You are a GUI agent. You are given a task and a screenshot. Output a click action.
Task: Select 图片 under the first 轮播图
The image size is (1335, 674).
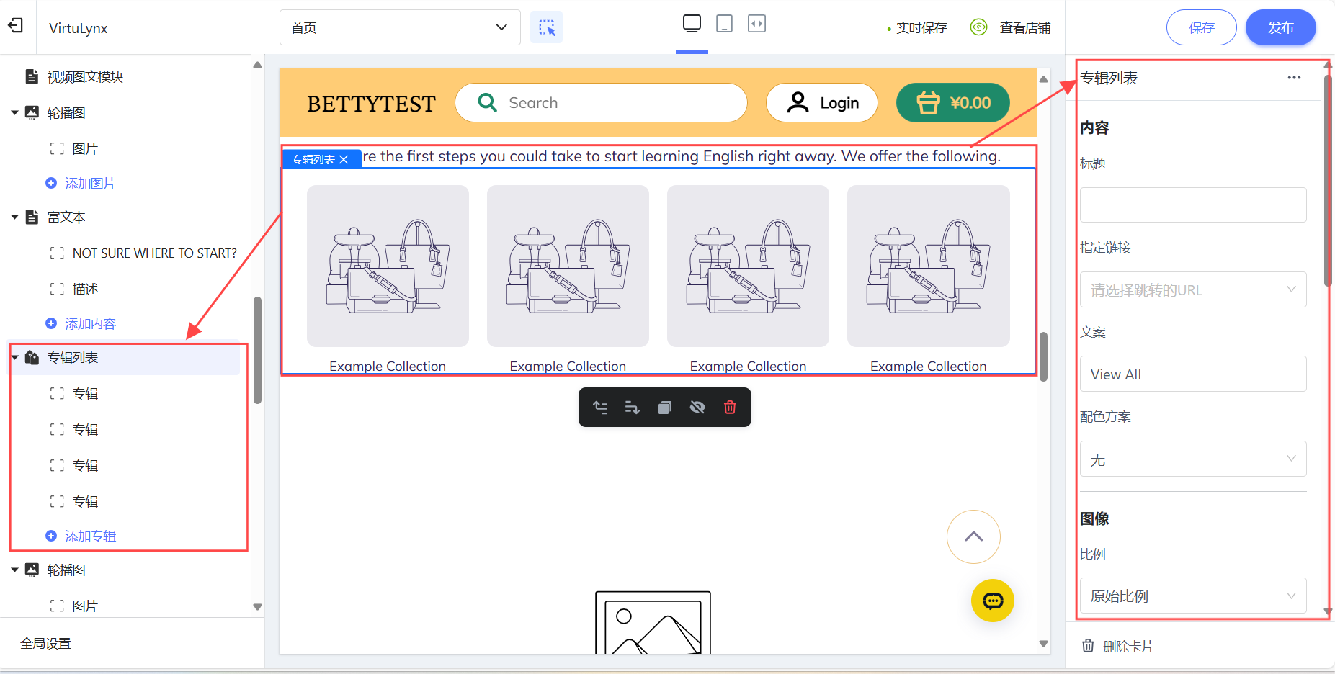tap(85, 149)
